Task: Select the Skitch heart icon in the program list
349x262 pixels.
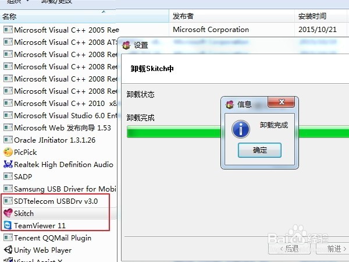Action: 8,213
